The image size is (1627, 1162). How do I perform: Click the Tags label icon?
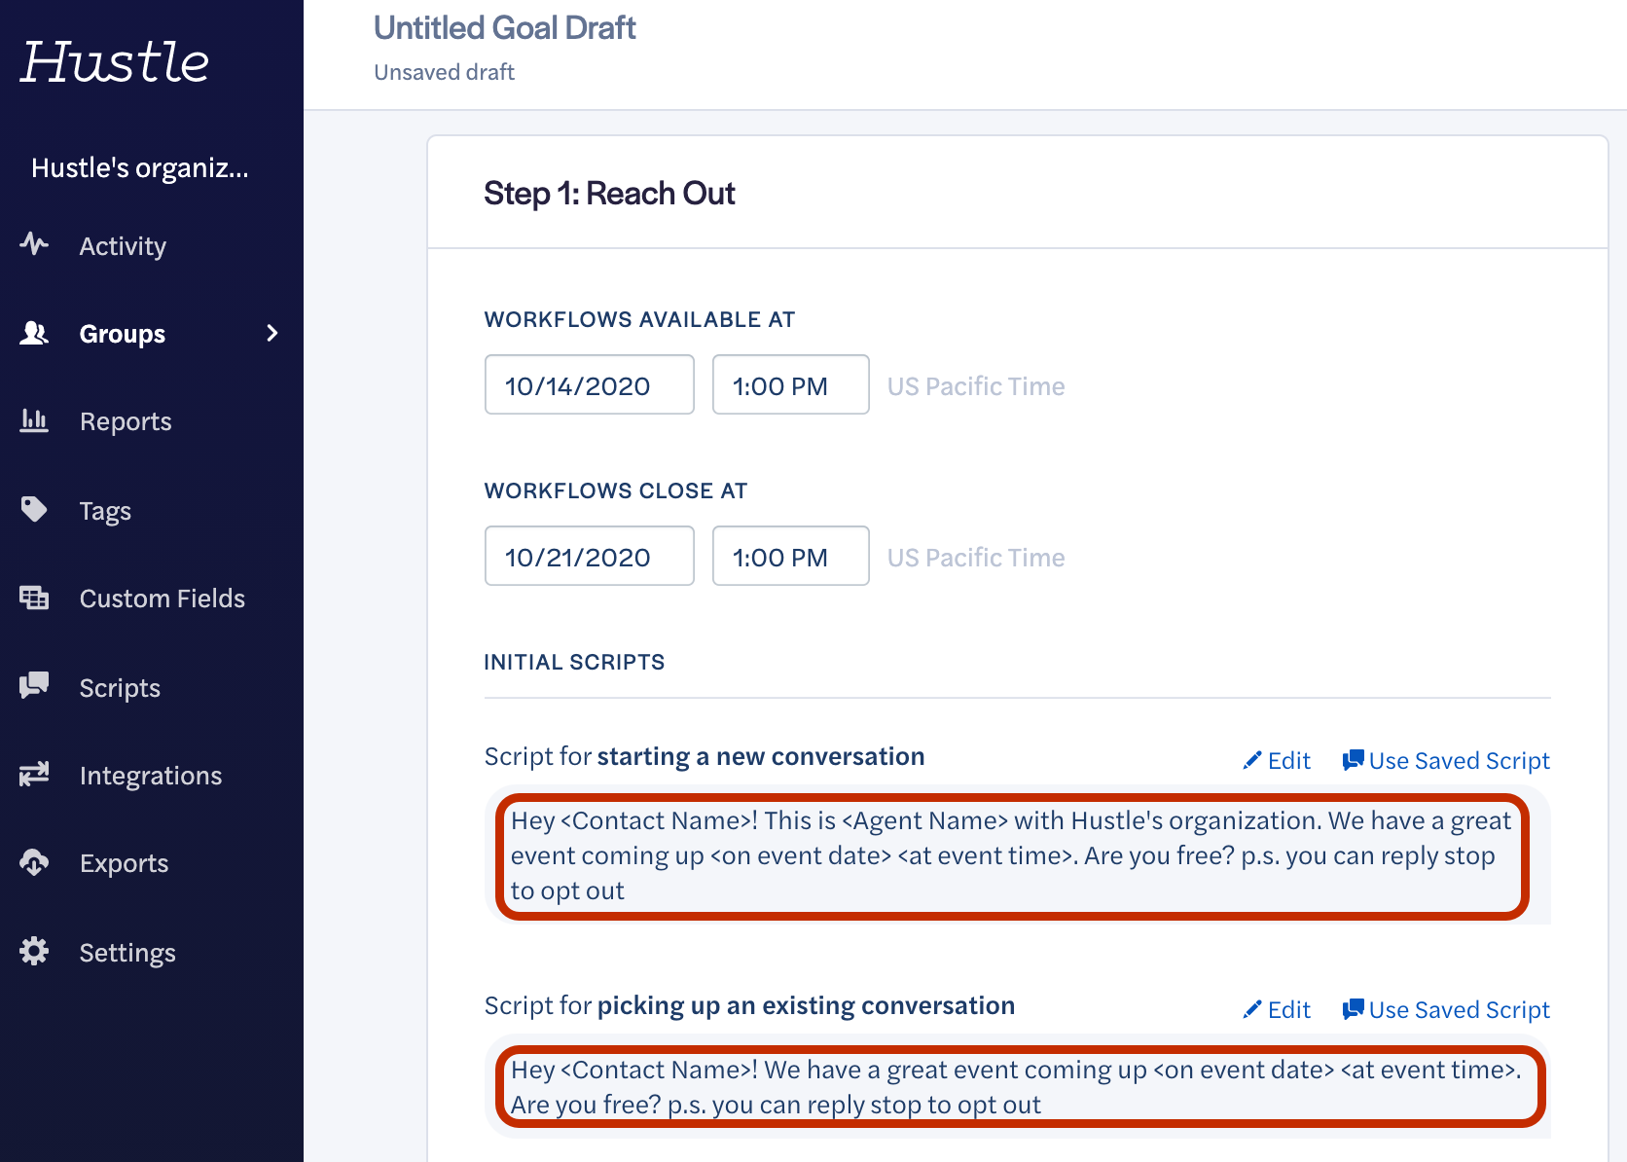click(x=34, y=509)
